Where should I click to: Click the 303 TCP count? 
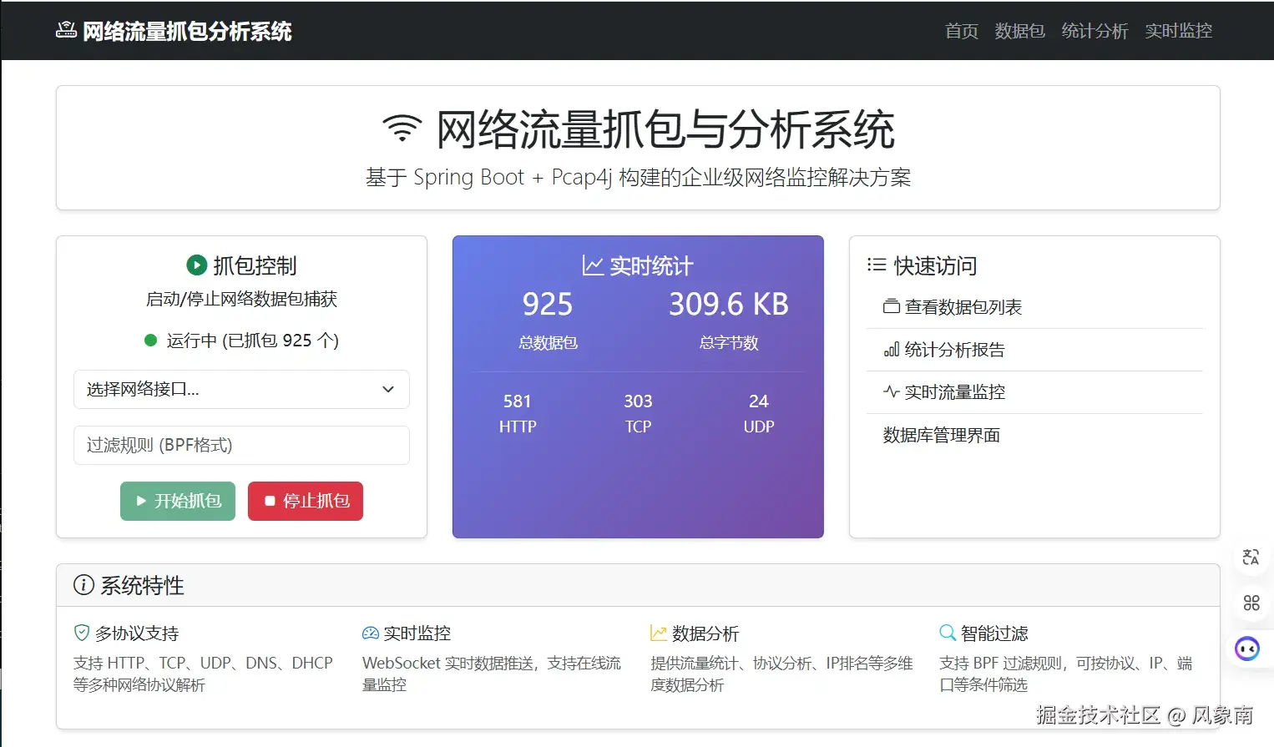click(638, 401)
